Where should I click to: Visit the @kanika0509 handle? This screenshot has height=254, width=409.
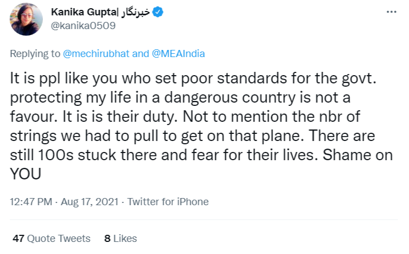[83, 26]
